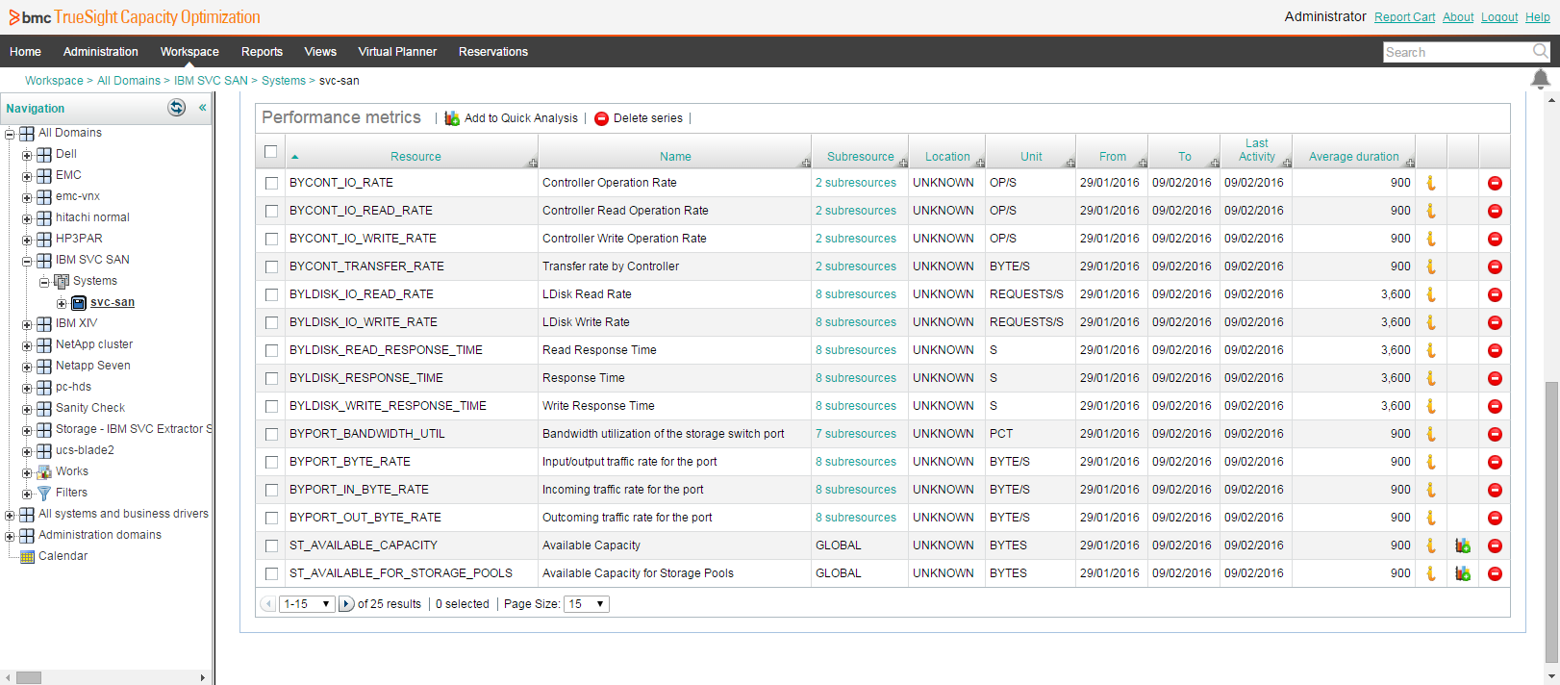Focus the Search input field
The width and height of the screenshot is (1560, 685).
click(1457, 52)
